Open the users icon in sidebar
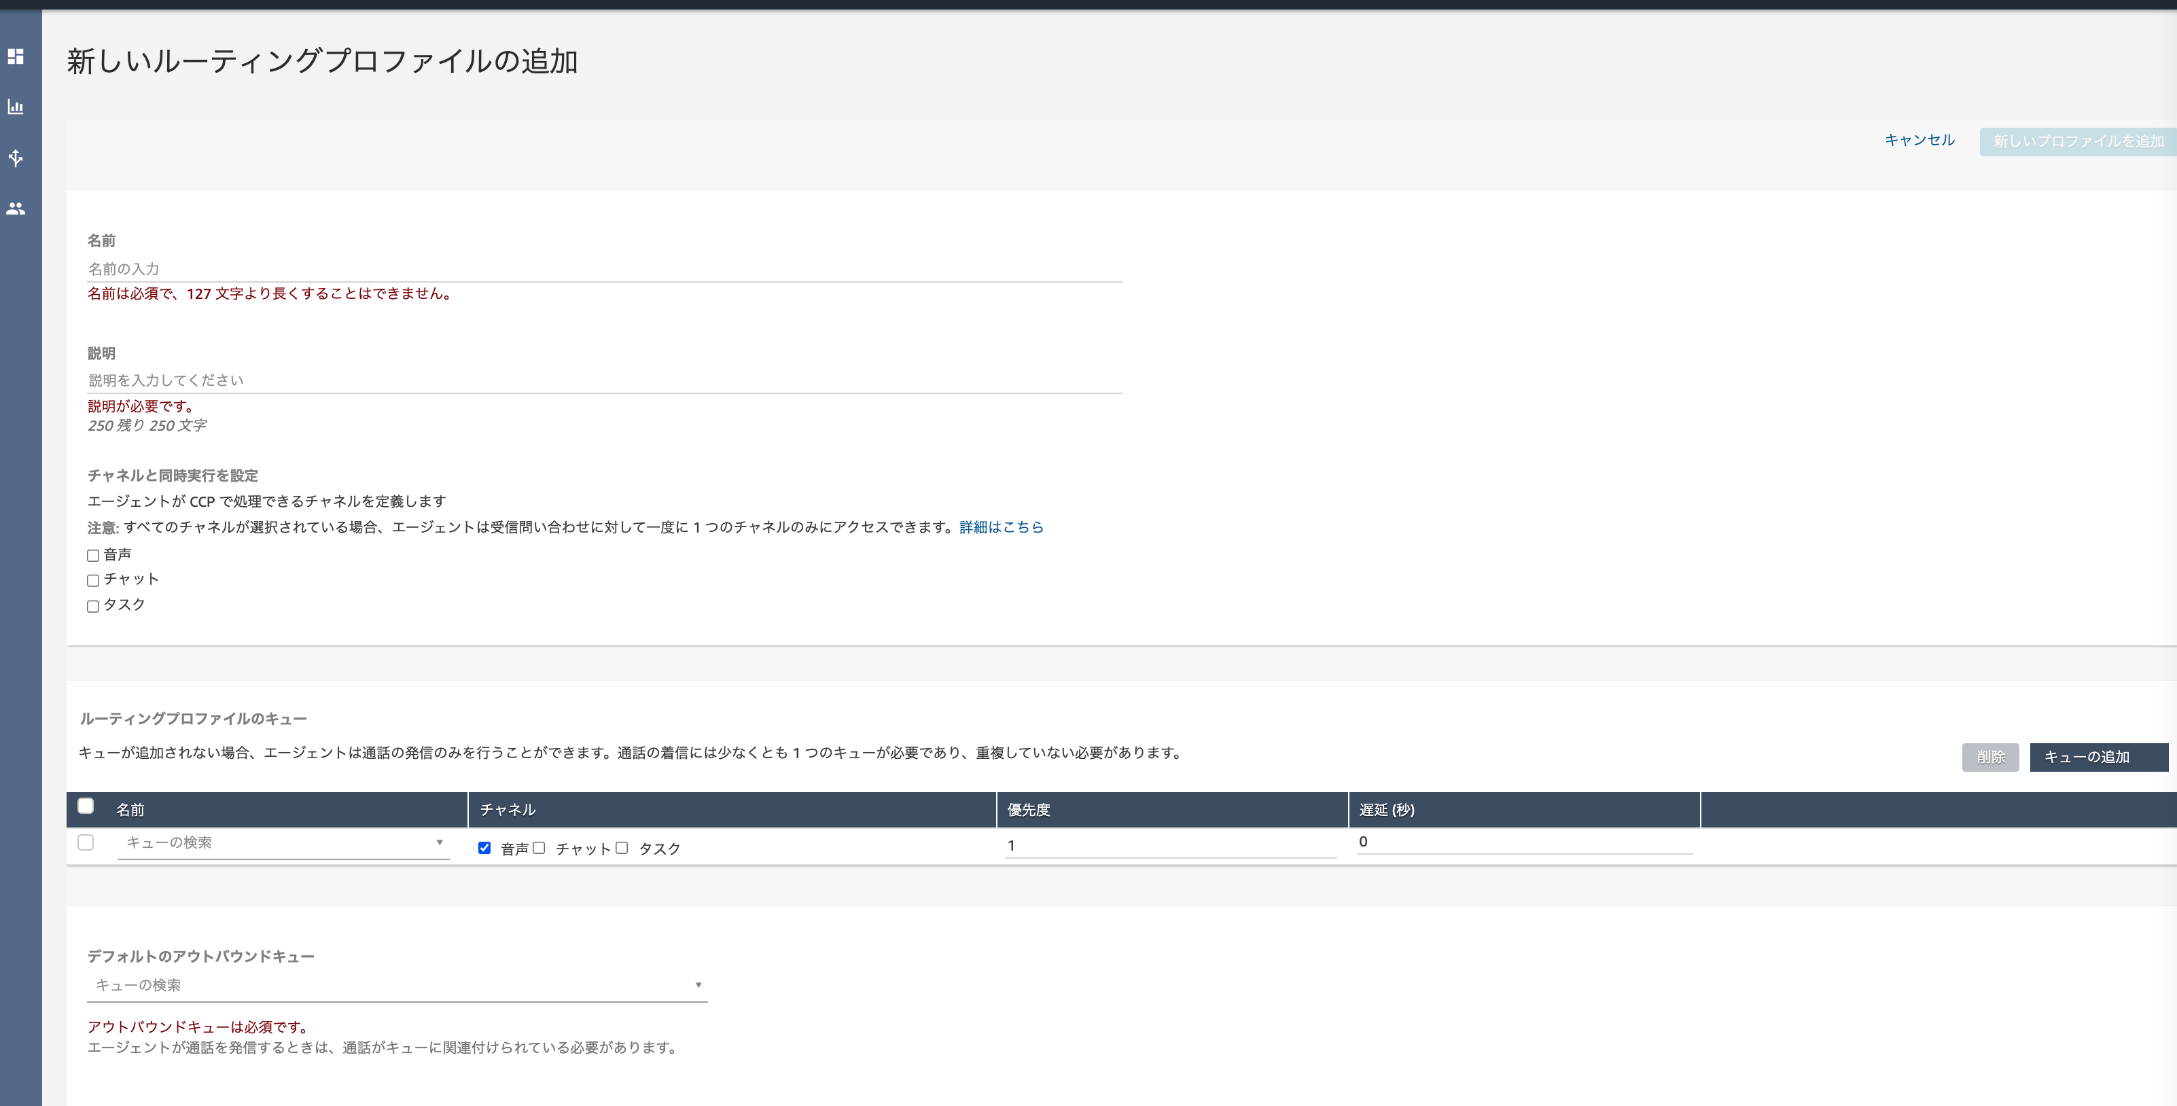2177x1106 pixels. click(x=15, y=209)
